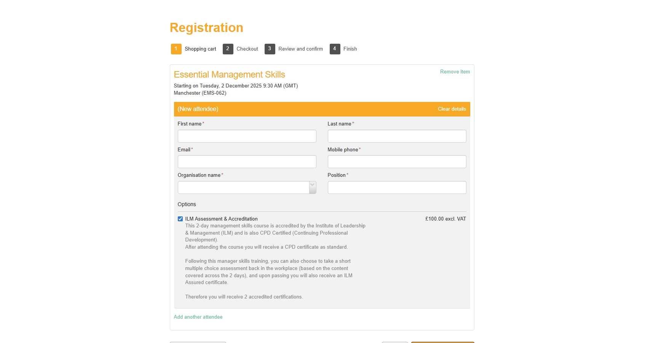Viewport: 656px width, 343px height.
Task: Select the Position text field
Action: (397, 187)
